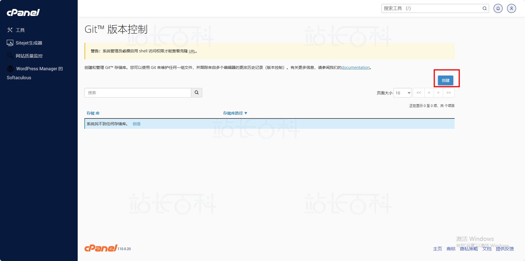
Task: Open the user account icon
Action: pyautogui.click(x=512, y=8)
